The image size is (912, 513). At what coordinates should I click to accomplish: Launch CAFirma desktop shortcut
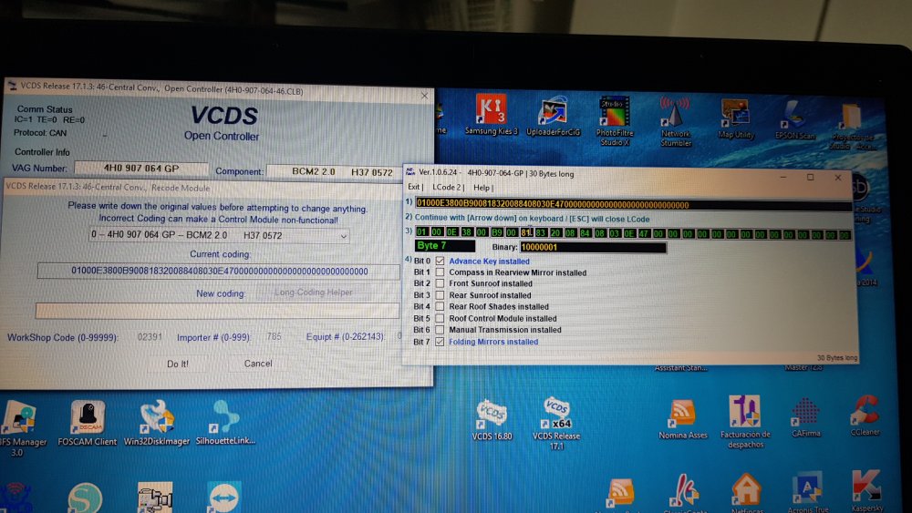pos(805,417)
